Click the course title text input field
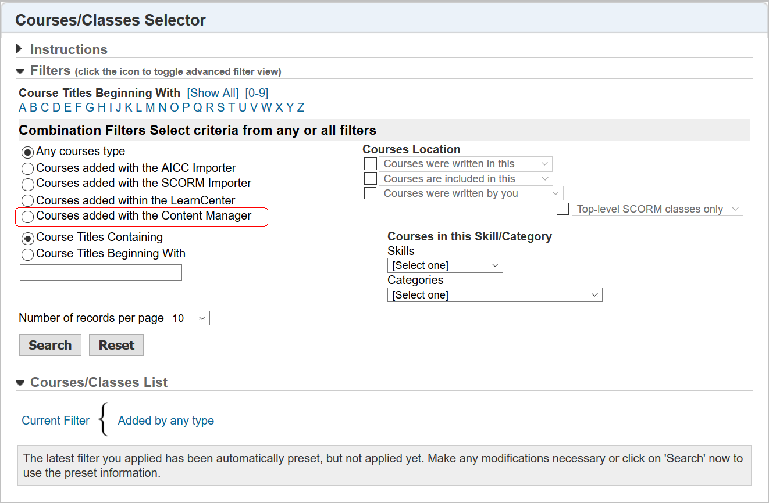The width and height of the screenshot is (769, 503). [x=101, y=272]
